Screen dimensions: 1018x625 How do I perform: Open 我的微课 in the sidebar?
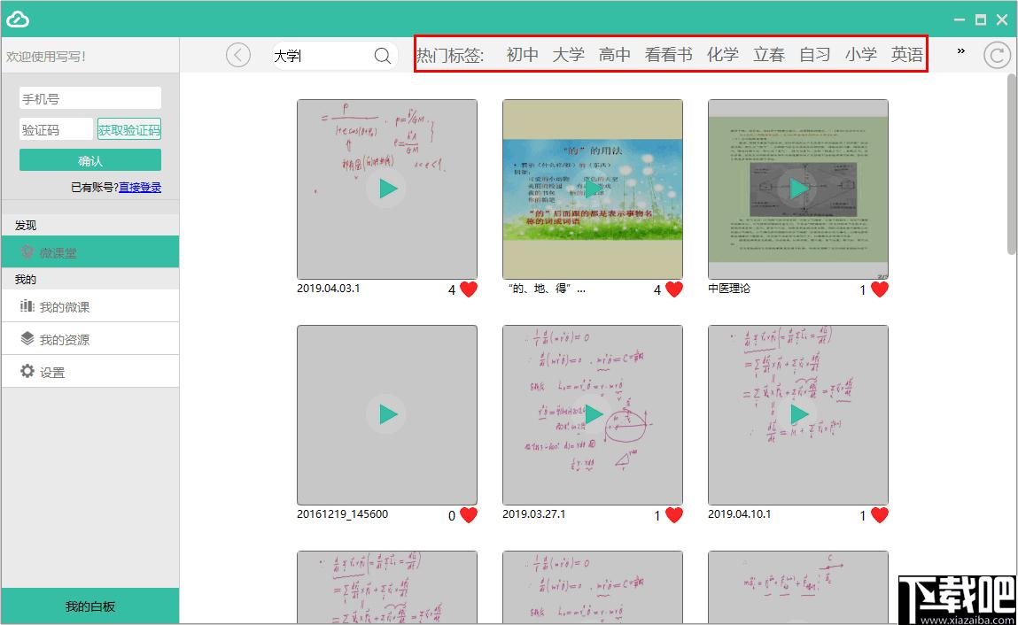[90, 306]
